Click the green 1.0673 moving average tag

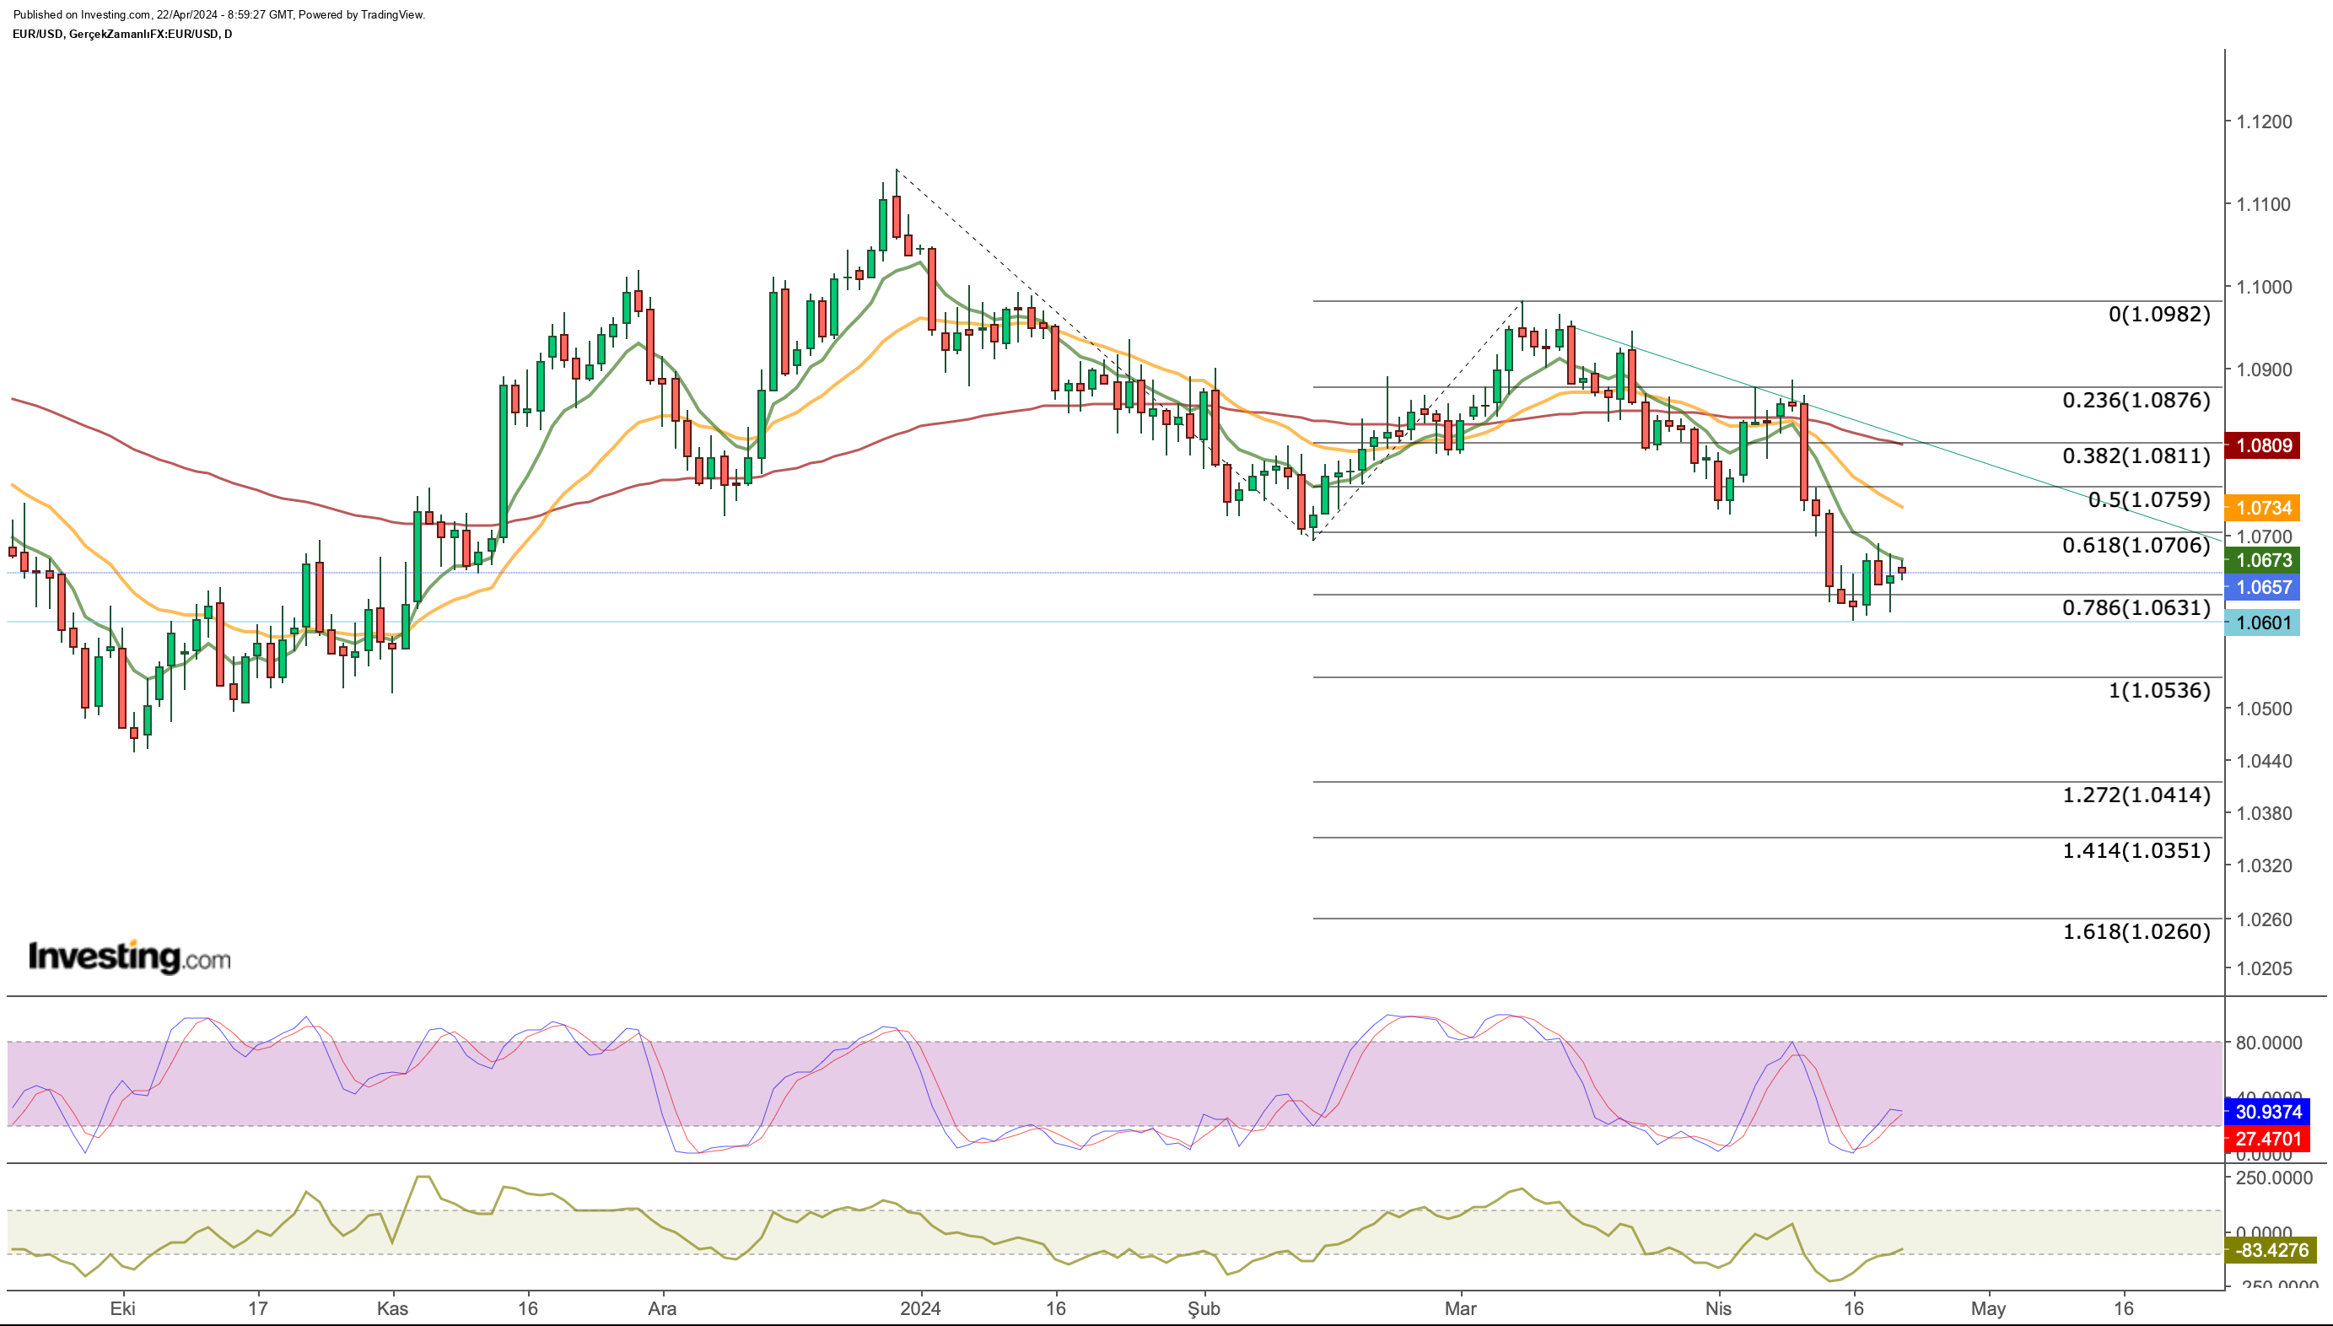tap(2263, 560)
